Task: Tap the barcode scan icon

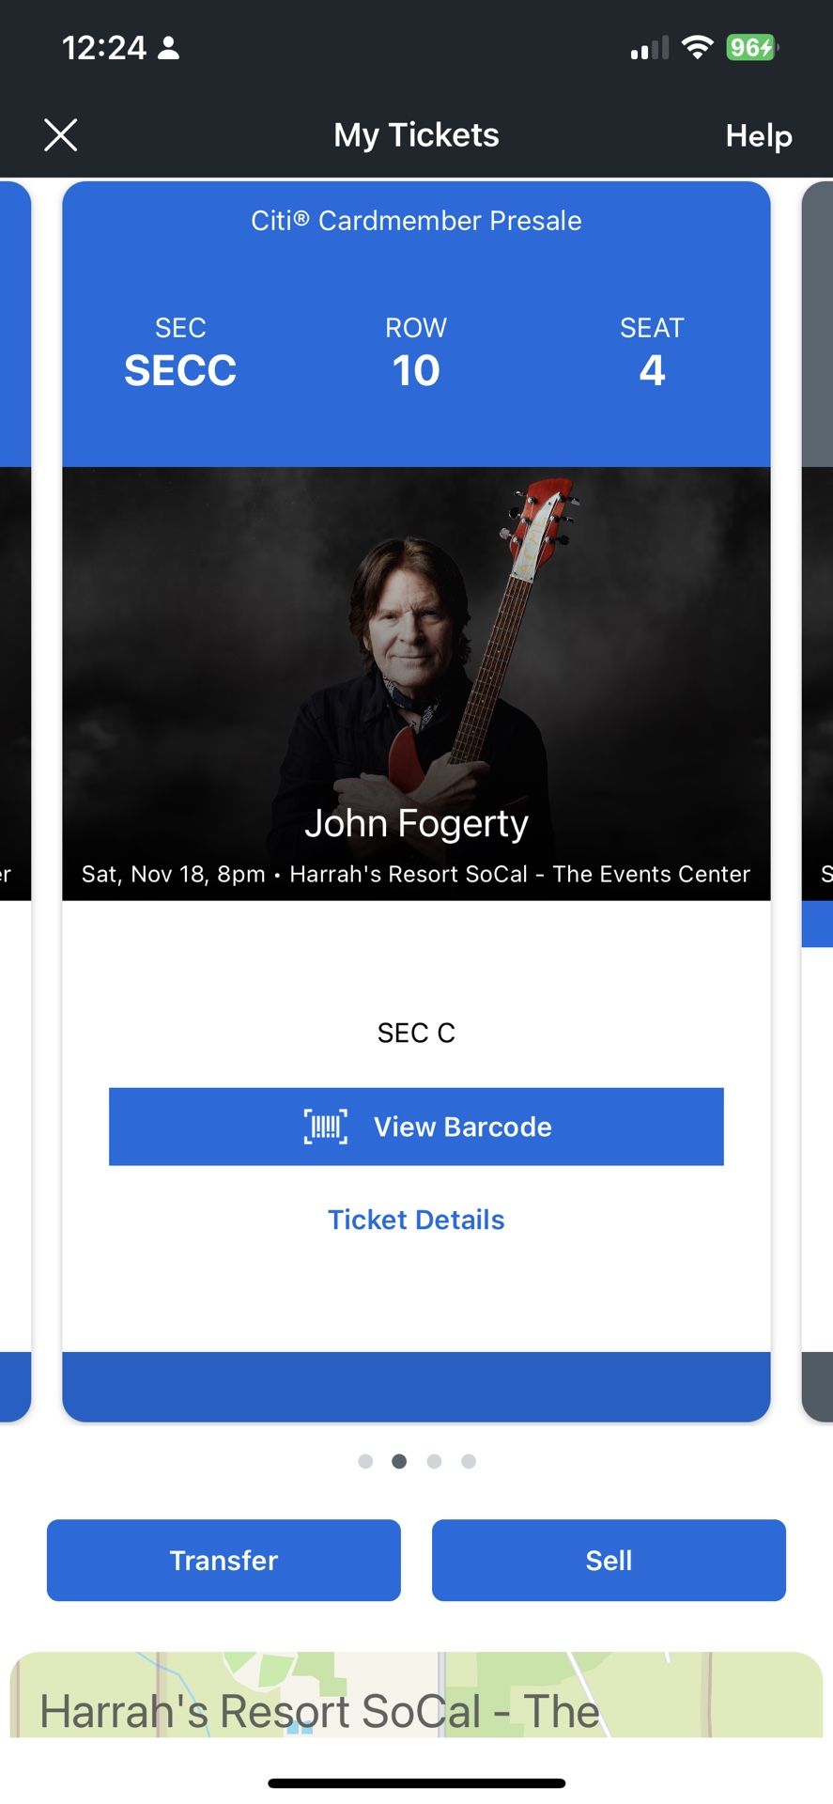Action: click(x=326, y=1127)
